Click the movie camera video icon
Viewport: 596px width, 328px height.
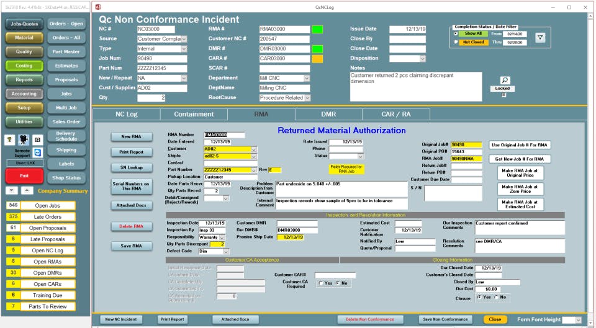(x=24, y=140)
